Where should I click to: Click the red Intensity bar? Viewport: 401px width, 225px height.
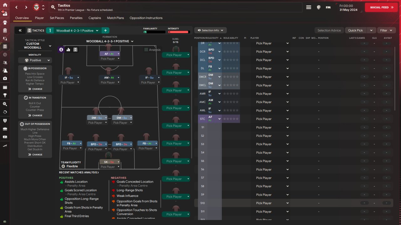pos(179,32)
